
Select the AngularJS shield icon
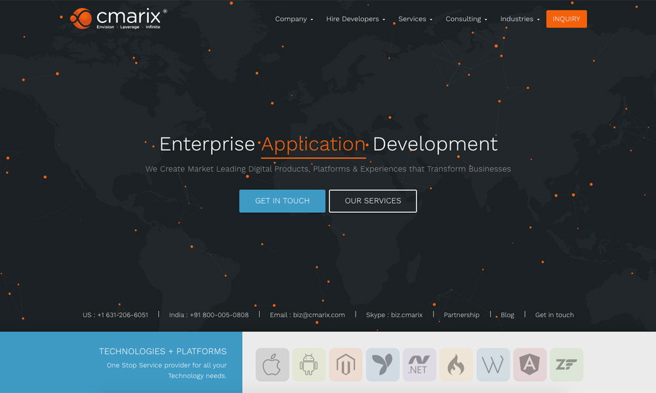click(x=529, y=365)
